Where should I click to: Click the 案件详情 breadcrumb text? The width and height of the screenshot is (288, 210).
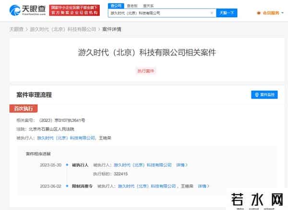pyautogui.click(x=112, y=29)
